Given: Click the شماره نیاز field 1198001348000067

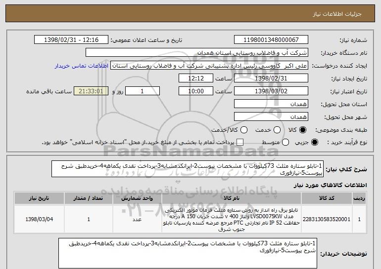Looking at the screenshot, I should coord(271,40).
